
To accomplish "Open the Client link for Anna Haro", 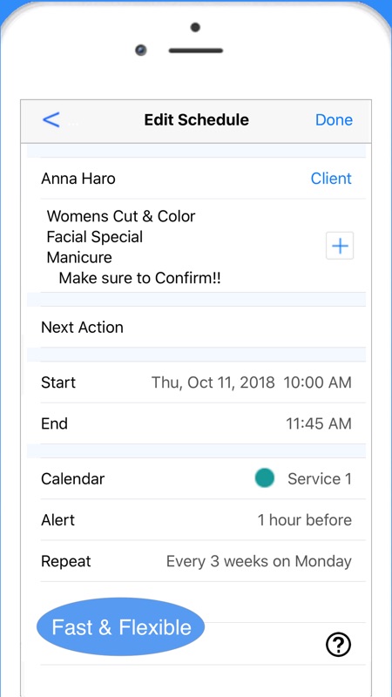I will (x=331, y=179).
